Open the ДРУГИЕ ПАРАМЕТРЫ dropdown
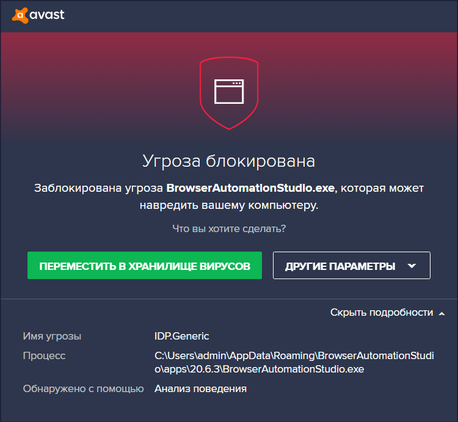 point(351,266)
